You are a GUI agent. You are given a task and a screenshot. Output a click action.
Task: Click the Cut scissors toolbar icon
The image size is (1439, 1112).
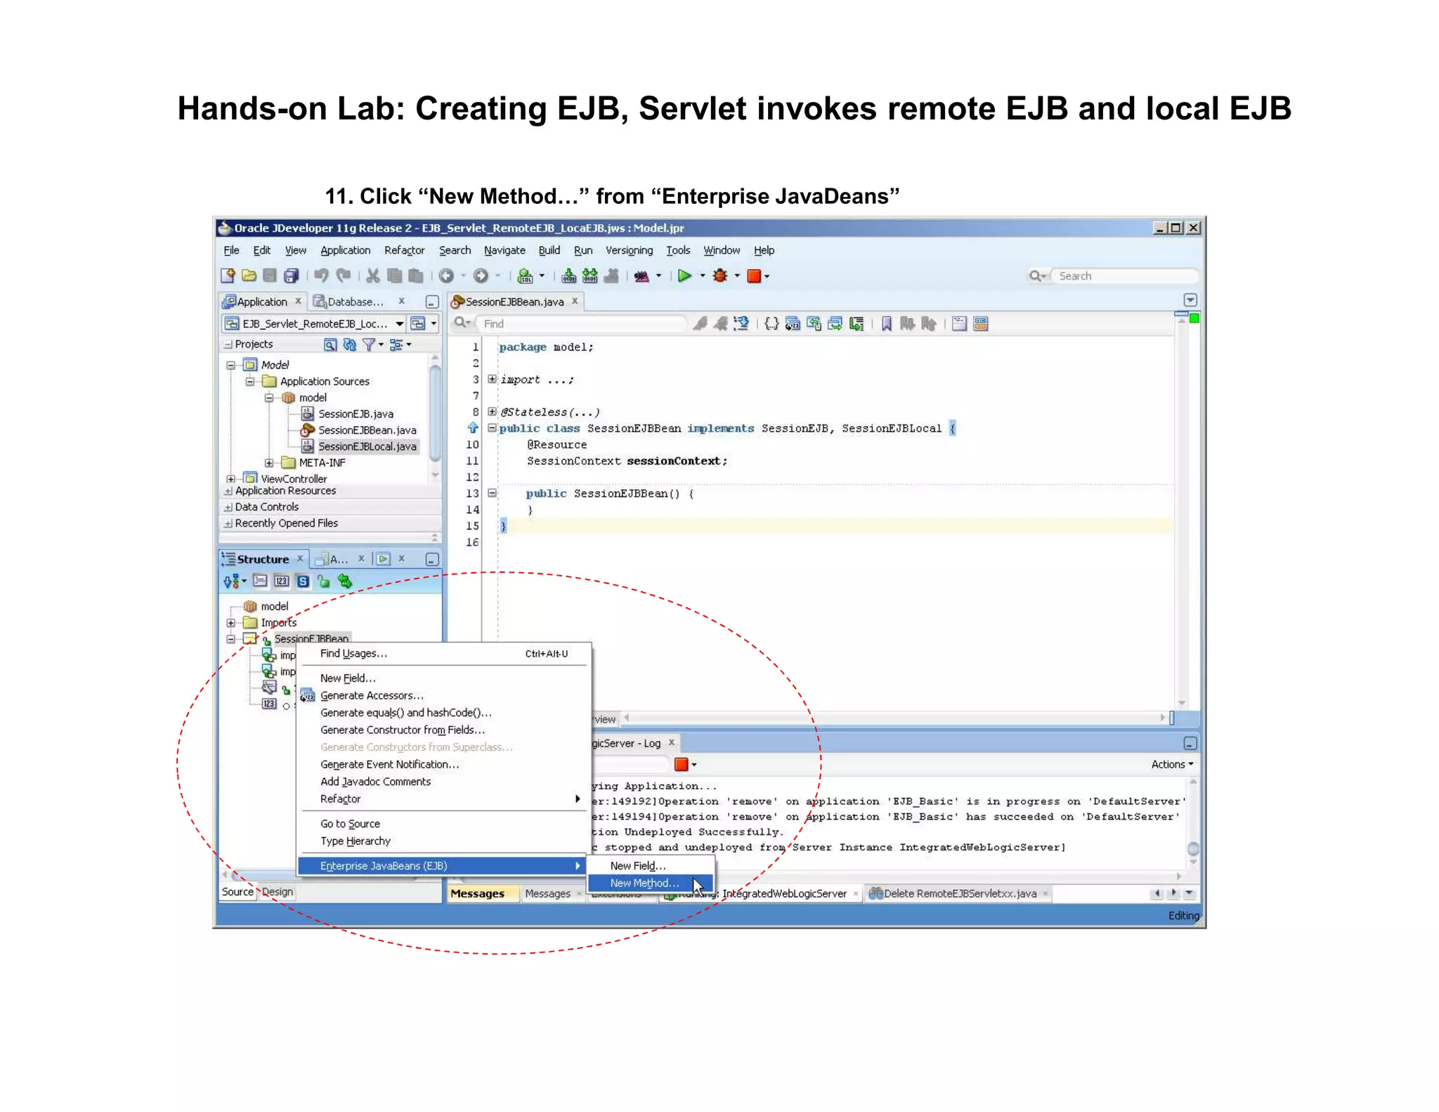click(x=373, y=276)
